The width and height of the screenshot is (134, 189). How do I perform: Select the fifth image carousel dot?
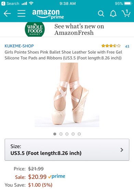79,134
